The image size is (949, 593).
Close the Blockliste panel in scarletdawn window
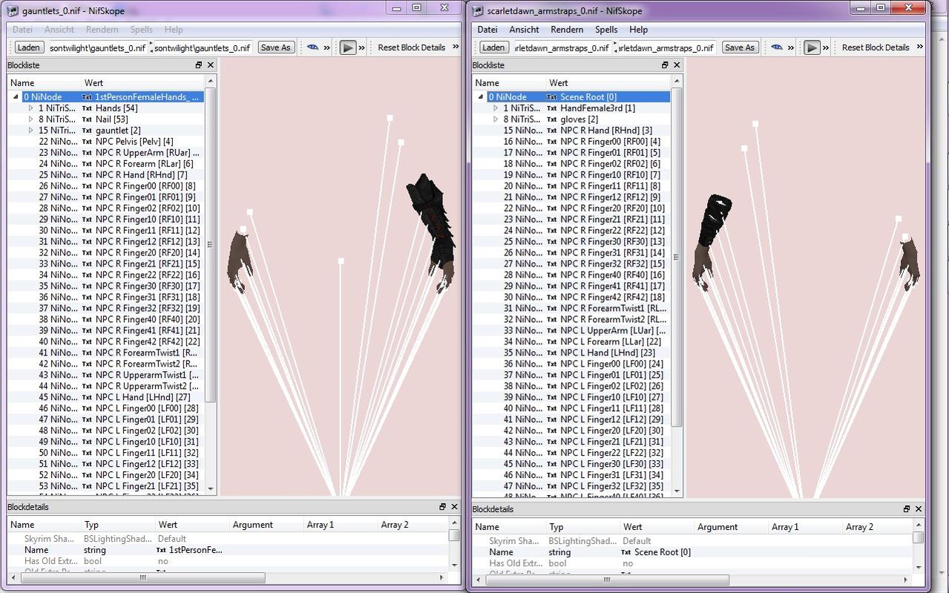click(676, 65)
